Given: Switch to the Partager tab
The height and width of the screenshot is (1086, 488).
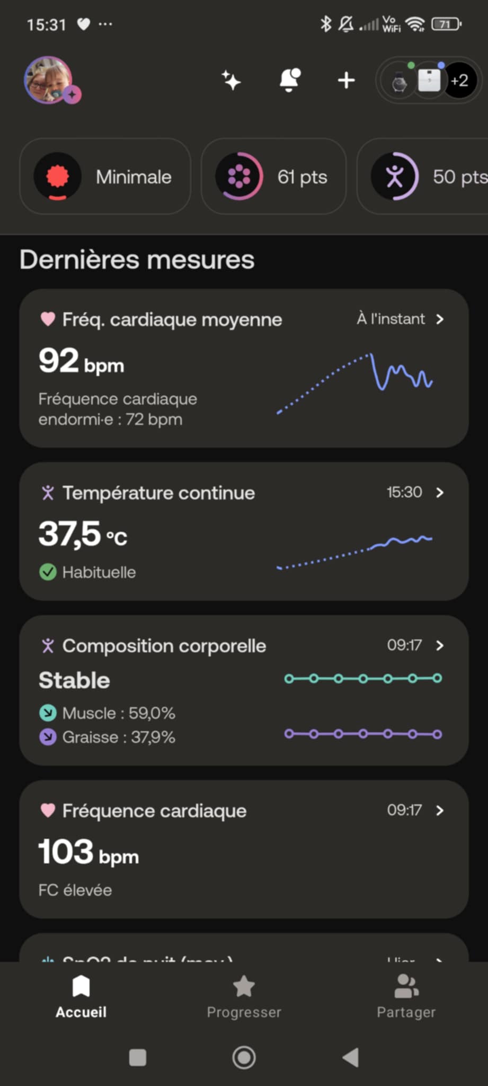Looking at the screenshot, I should coord(406,997).
